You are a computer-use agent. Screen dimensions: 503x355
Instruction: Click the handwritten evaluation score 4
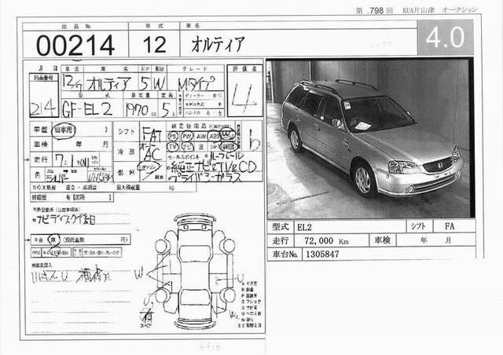pos(244,98)
